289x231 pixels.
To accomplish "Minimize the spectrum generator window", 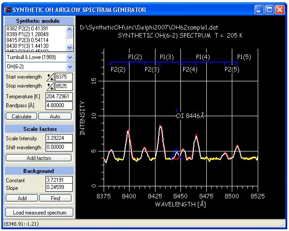I will pyautogui.click(x=259, y=9).
